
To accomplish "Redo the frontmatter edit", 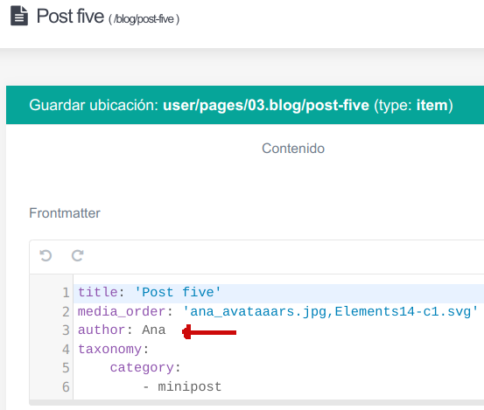I will (78, 256).
